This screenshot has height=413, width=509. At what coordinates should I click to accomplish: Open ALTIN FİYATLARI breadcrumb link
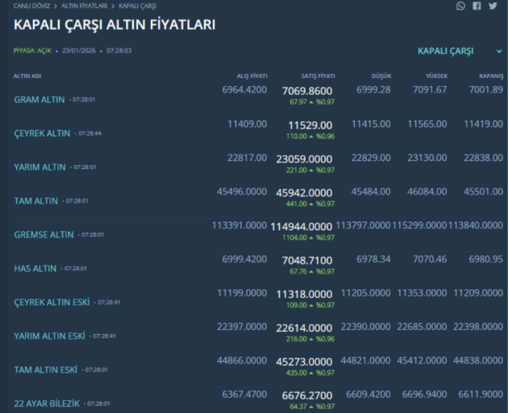84,6
